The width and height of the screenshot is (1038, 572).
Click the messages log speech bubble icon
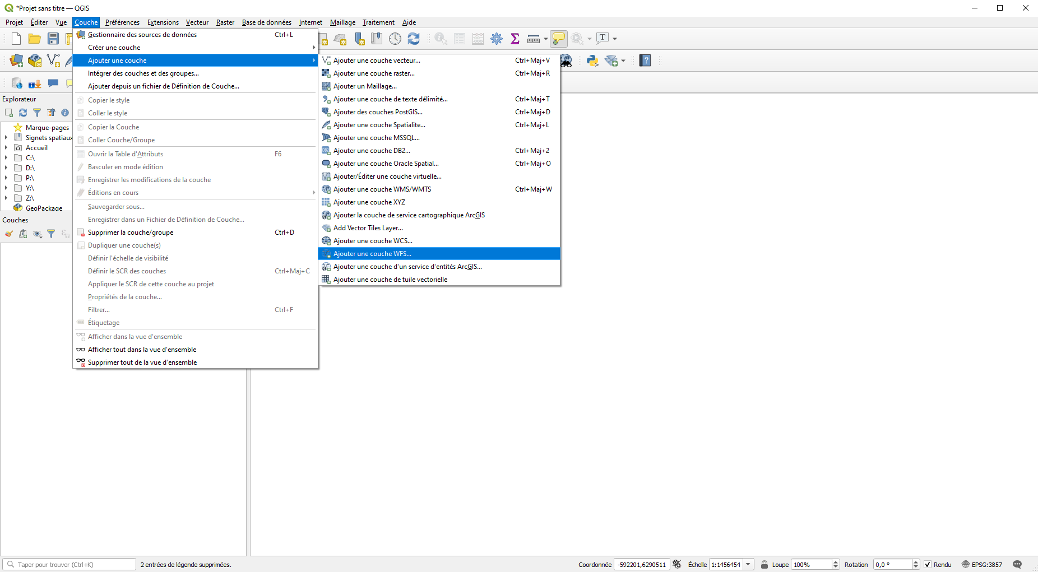(1017, 565)
